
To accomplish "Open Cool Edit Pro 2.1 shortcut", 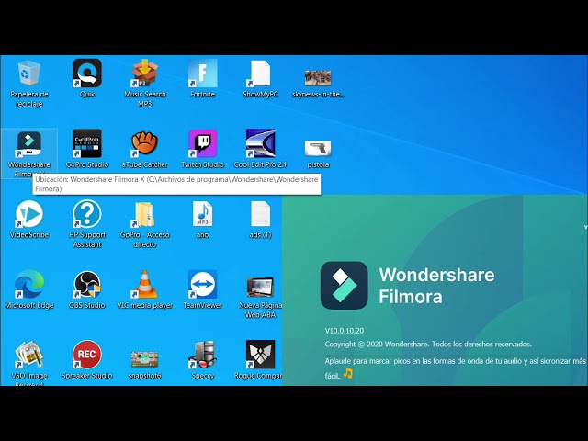I will (260, 149).
